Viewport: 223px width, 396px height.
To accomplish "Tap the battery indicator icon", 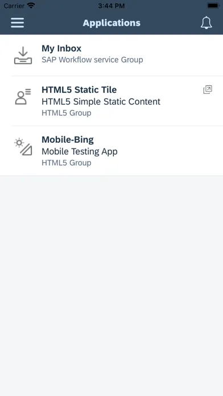I will (x=213, y=6).
